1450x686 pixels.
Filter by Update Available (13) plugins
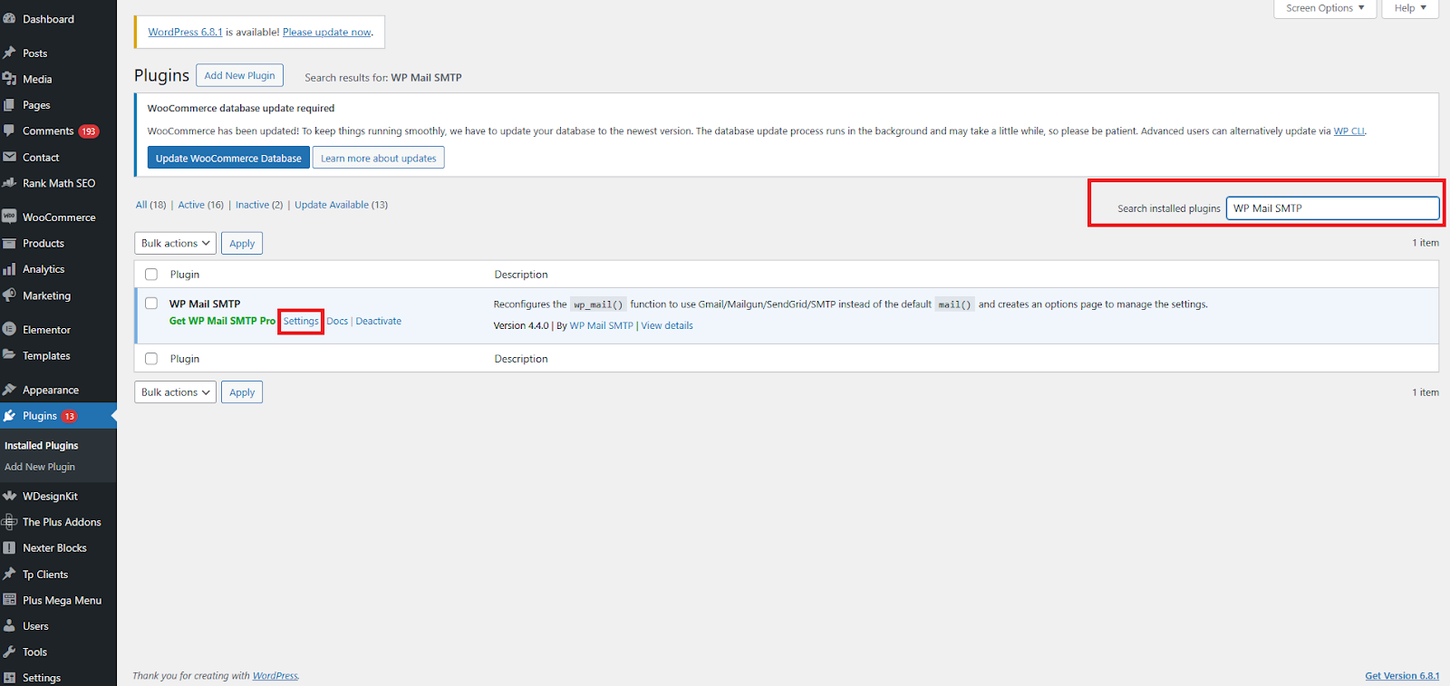pos(341,205)
